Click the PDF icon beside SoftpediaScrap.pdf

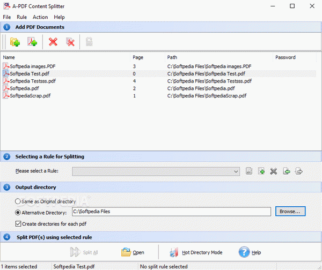coord(6,95)
